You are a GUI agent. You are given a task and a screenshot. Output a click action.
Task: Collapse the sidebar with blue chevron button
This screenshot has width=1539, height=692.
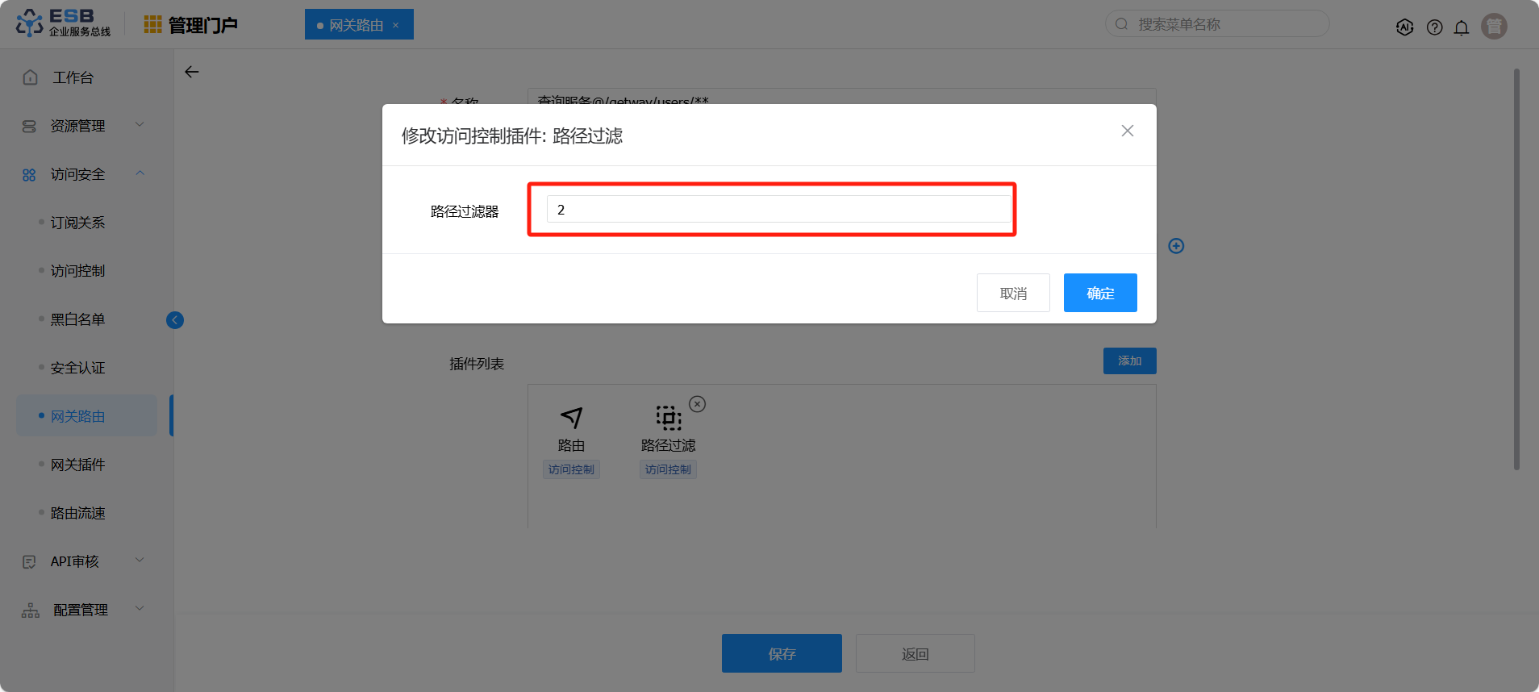(x=175, y=320)
